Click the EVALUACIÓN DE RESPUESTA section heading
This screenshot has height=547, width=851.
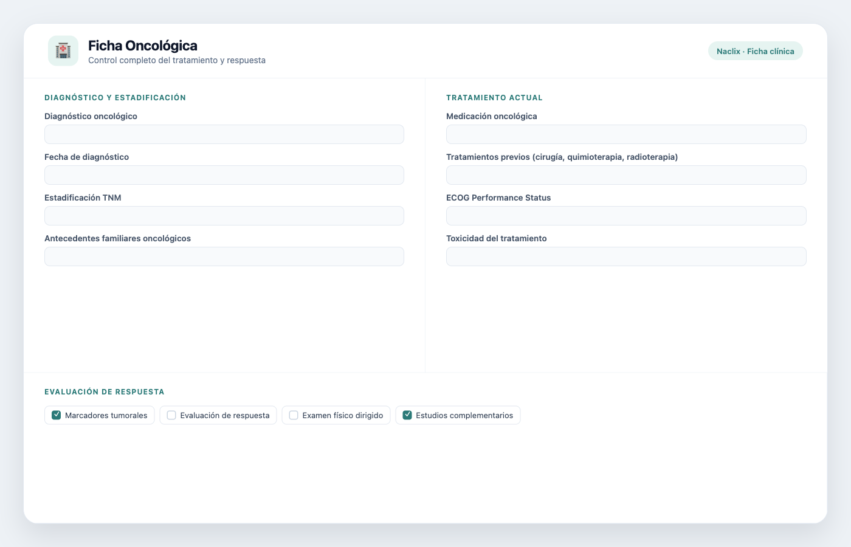105,392
